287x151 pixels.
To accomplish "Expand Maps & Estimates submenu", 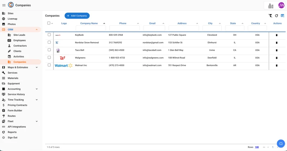I will pyautogui.click(x=37, y=67).
